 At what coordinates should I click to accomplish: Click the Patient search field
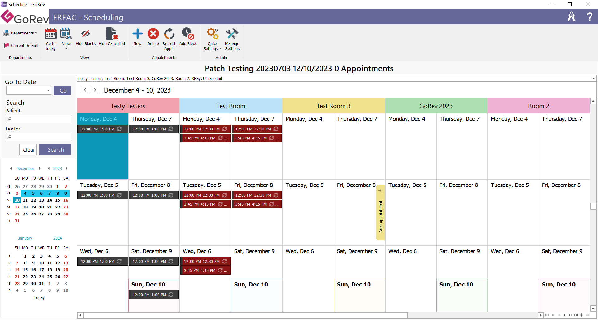coord(39,119)
